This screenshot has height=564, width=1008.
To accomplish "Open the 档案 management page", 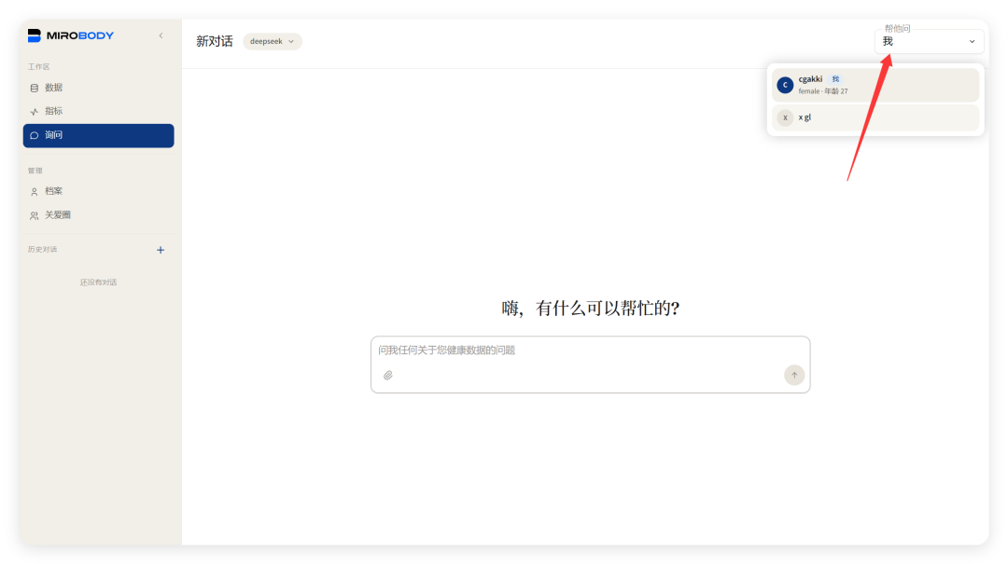I will point(98,191).
